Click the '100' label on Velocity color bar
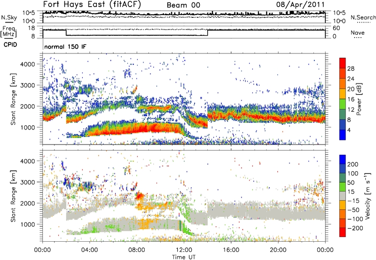The height and width of the screenshot is (260, 376). pos(353,174)
